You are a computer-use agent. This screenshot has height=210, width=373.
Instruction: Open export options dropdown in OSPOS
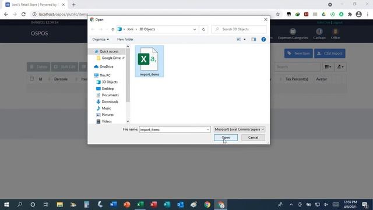click(340, 67)
